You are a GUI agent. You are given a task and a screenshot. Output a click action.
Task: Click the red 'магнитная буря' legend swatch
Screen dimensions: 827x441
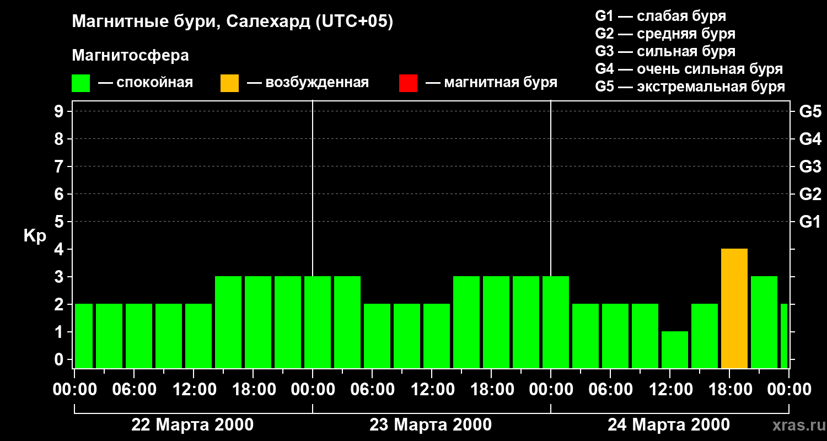408,83
